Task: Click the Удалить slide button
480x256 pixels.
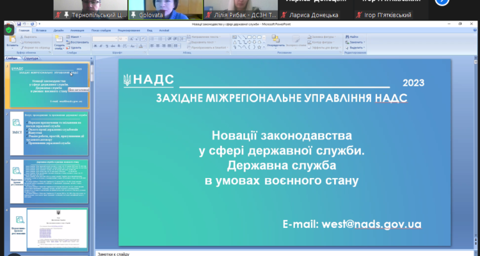Action: pos(74,48)
